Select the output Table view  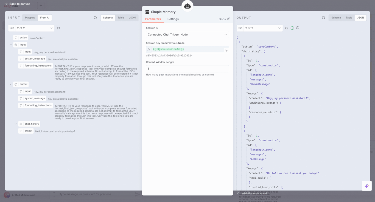pyautogui.click(x=349, y=18)
